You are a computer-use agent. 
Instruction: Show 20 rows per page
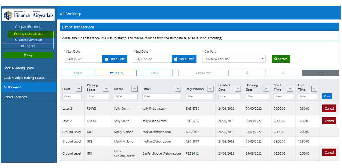pyautogui.click(x=283, y=73)
